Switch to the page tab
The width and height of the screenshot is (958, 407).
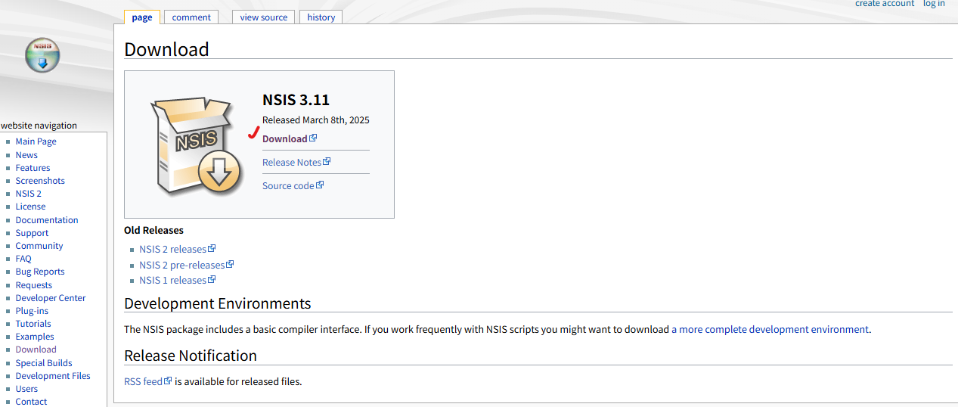[141, 17]
